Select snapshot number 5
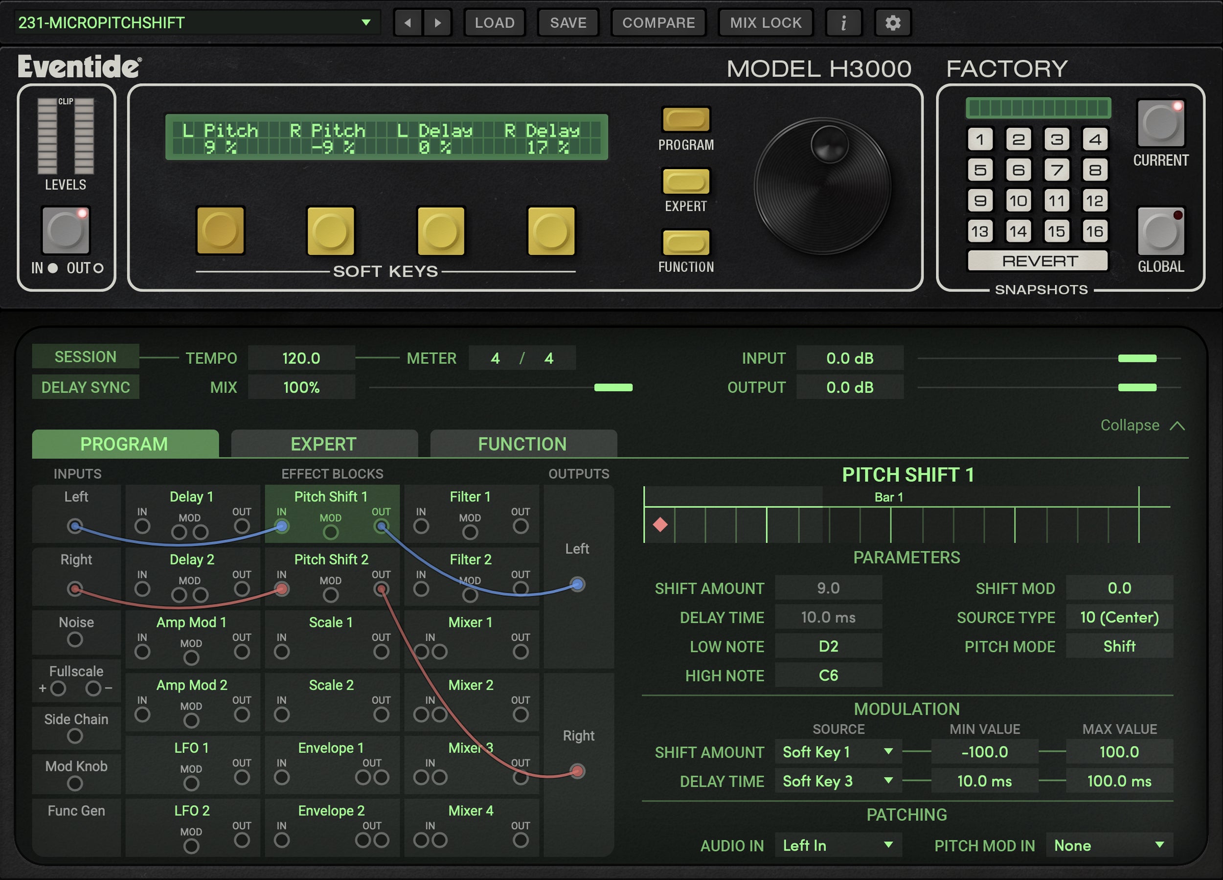The height and width of the screenshot is (880, 1223). 980,170
